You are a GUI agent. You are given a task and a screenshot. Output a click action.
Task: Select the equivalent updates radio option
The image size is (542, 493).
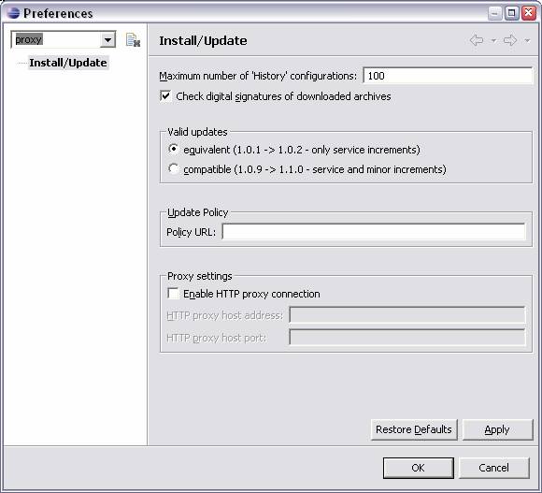point(173,149)
